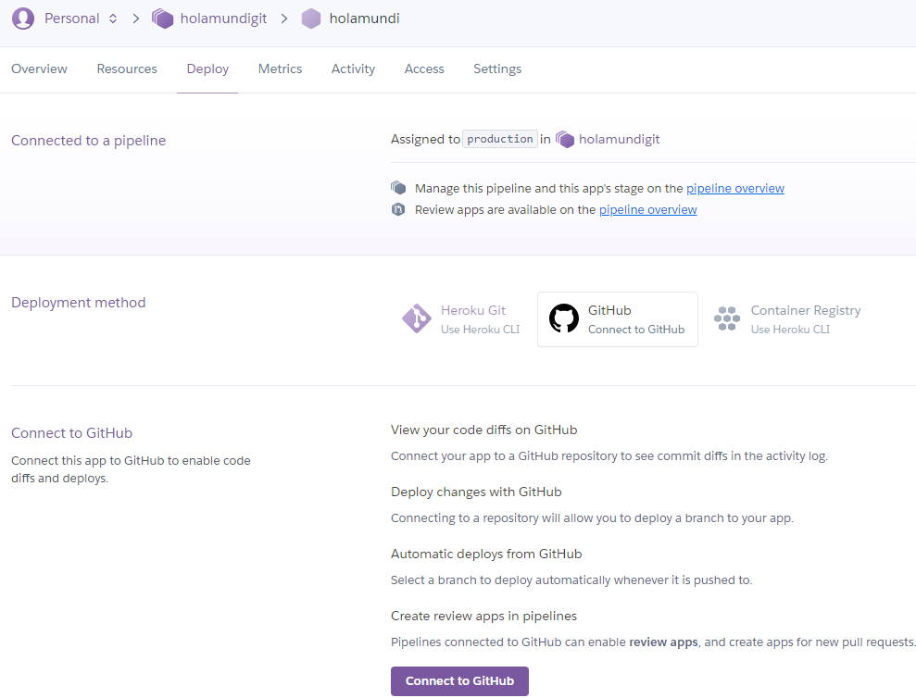Select the Heroku Git deployment method card

tap(460, 318)
